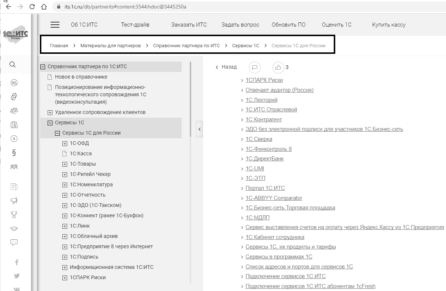
Task: Expand the "1С-Отчетность" tree node
Action: click(x=65, y=195)
